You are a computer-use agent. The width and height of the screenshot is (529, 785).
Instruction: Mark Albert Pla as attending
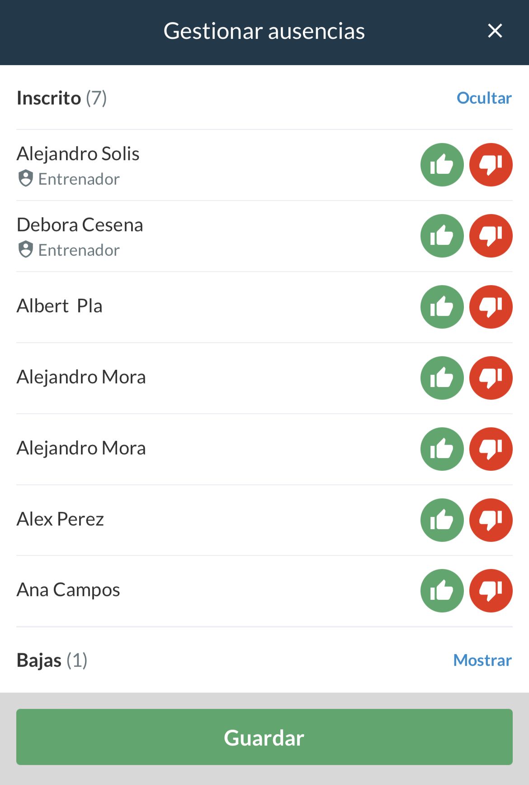tap(442, 307)
